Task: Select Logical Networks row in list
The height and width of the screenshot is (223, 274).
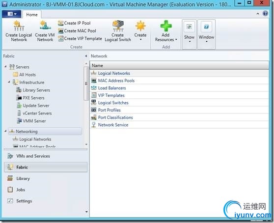Action: coord(179,73)
